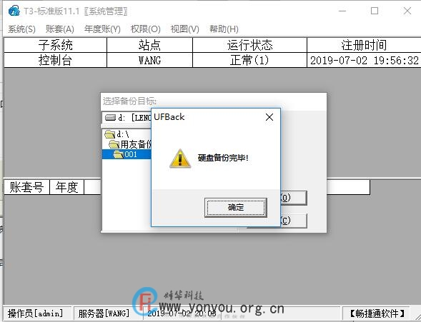Open the 视图(V) menu

click(x=185, y=29)
